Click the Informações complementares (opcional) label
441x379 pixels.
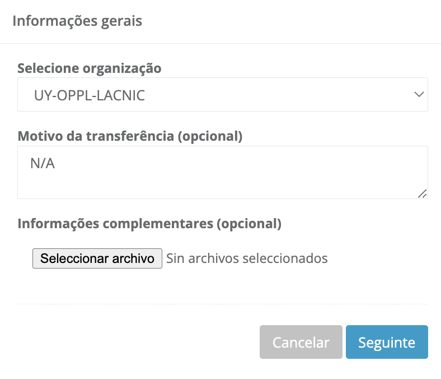(149, 224)
